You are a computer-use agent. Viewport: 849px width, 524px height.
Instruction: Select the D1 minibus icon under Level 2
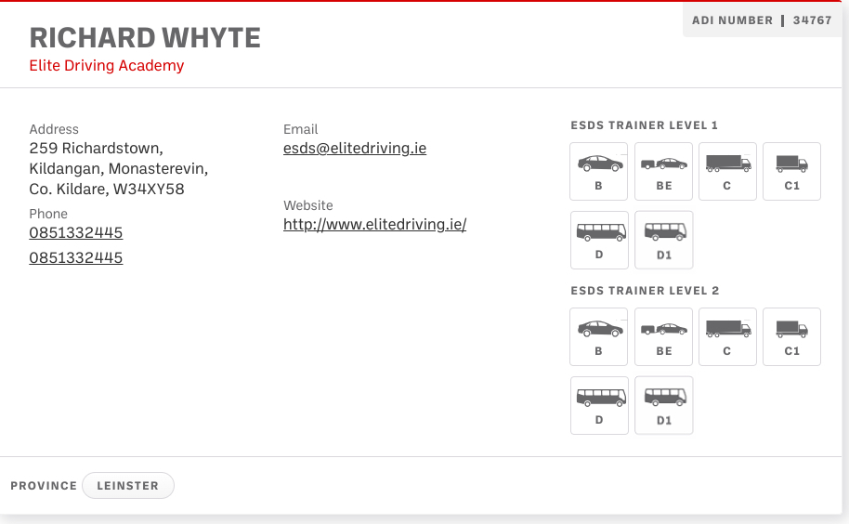click(x=663, y=405)
